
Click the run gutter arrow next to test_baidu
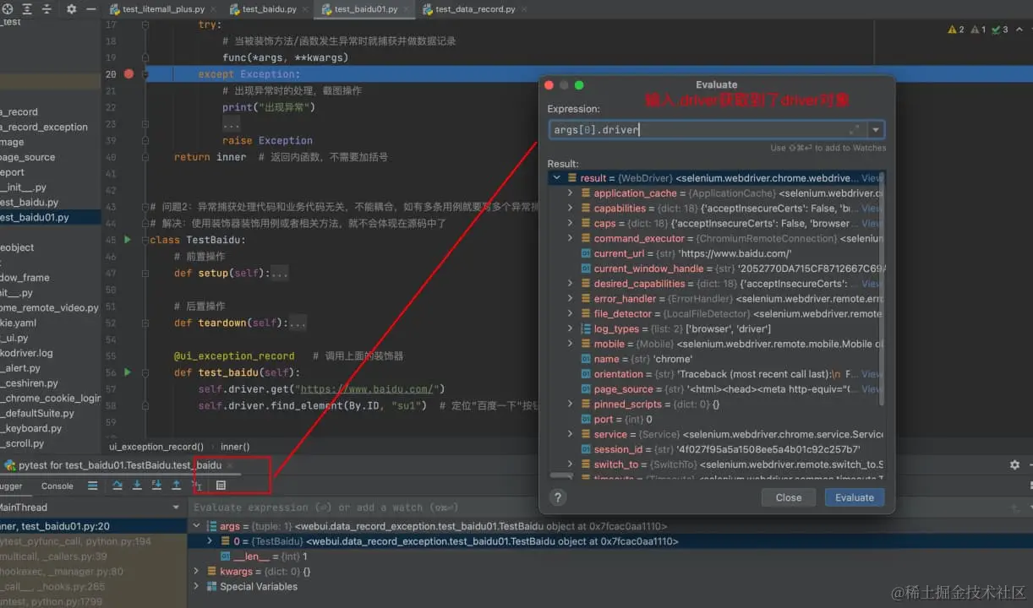[128, 372]
